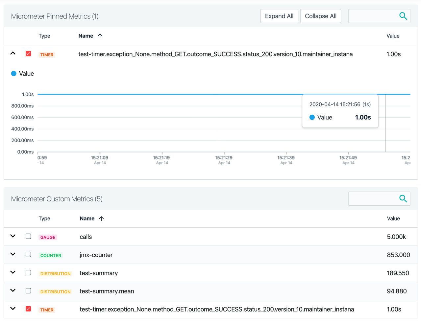
Task: Uncheck the pinned test-timer checkbox in Pinned Metrics
Action: coord(28,54)
